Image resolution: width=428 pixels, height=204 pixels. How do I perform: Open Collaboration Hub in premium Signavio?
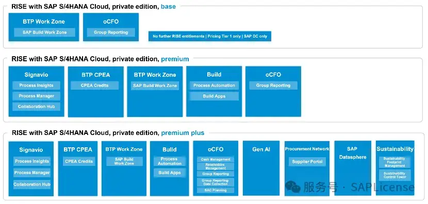(x=36, y=107)
